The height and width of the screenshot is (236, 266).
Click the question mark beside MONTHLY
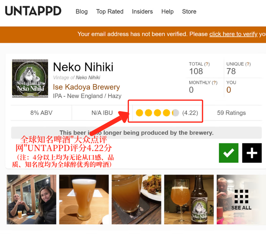coord(214,83)
